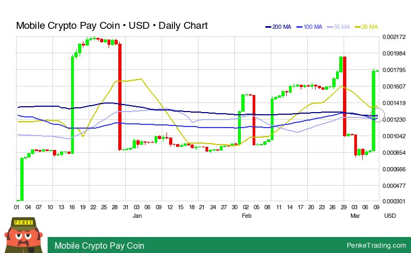Click the 'USD' axis unit label

pos(390,216)
